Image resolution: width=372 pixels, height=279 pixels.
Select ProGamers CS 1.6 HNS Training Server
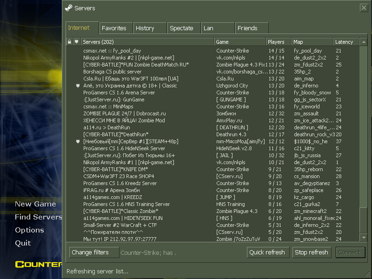click(x=213, y=204)
